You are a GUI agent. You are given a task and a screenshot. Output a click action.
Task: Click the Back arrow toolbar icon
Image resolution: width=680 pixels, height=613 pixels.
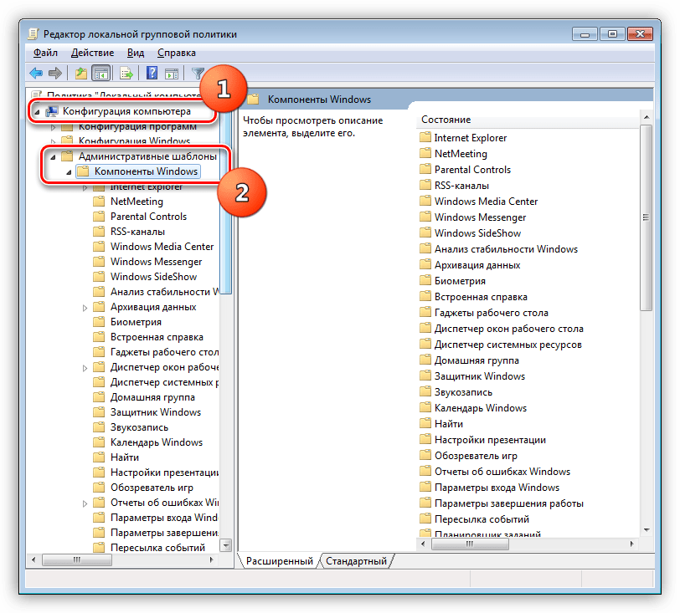36,73
